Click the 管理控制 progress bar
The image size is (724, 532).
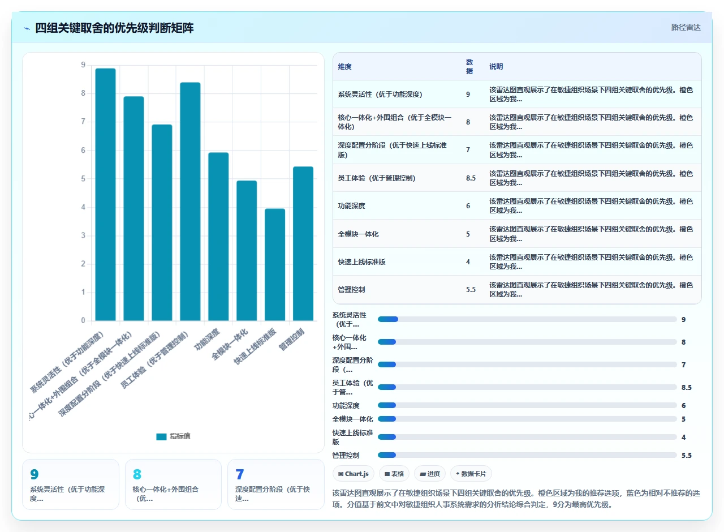click(527, 455)
